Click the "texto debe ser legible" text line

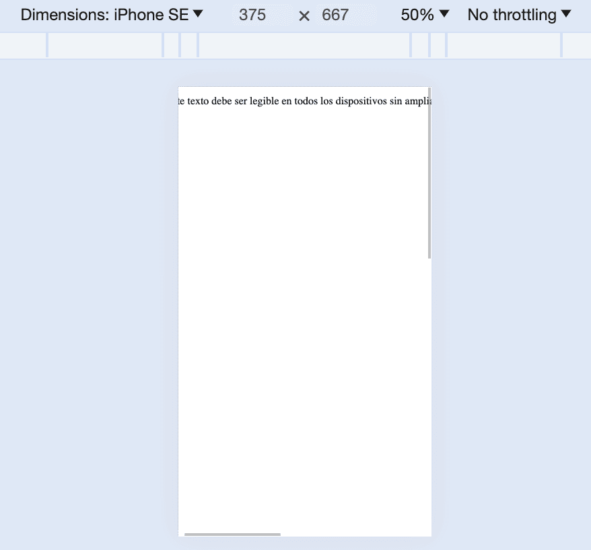[304, 102]
